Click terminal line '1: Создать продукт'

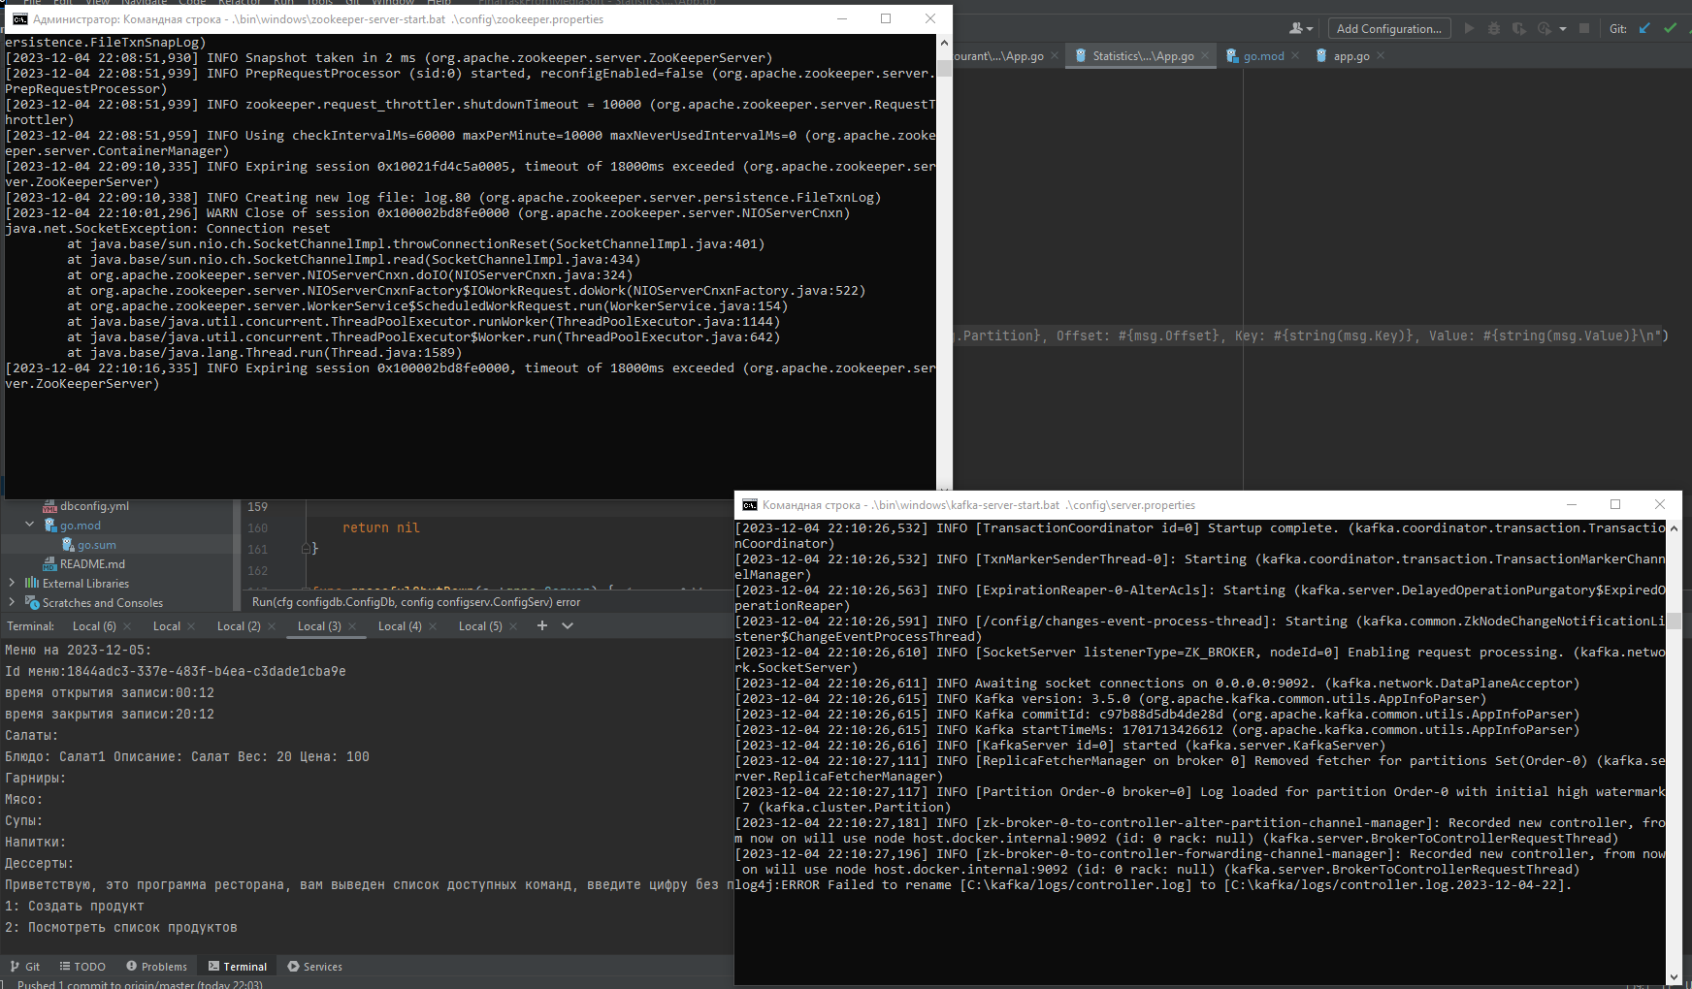[x=75, y=906]
